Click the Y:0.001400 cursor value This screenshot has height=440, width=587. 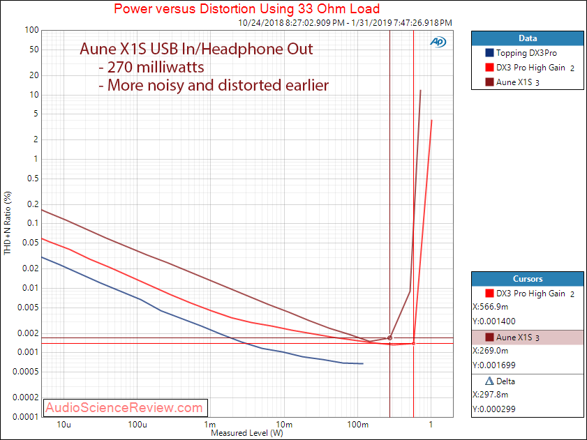[494, 321]
